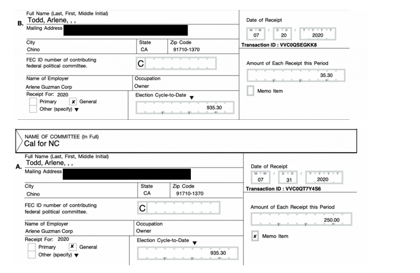The height and width of the screenshot is (273, 420).
Task: Click the Election Cycle-to-Date 935.30 field in section A
Action: (188, 253)
